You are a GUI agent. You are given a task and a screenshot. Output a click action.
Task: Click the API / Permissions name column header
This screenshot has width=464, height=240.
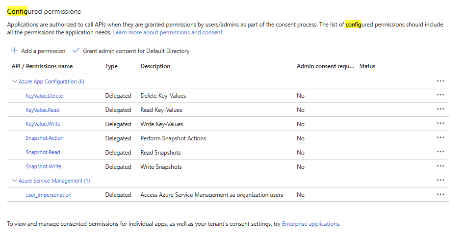42,66
